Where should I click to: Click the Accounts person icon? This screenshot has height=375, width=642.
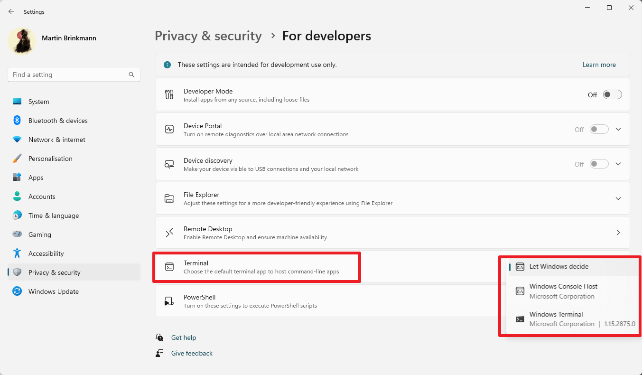point(17,197)
